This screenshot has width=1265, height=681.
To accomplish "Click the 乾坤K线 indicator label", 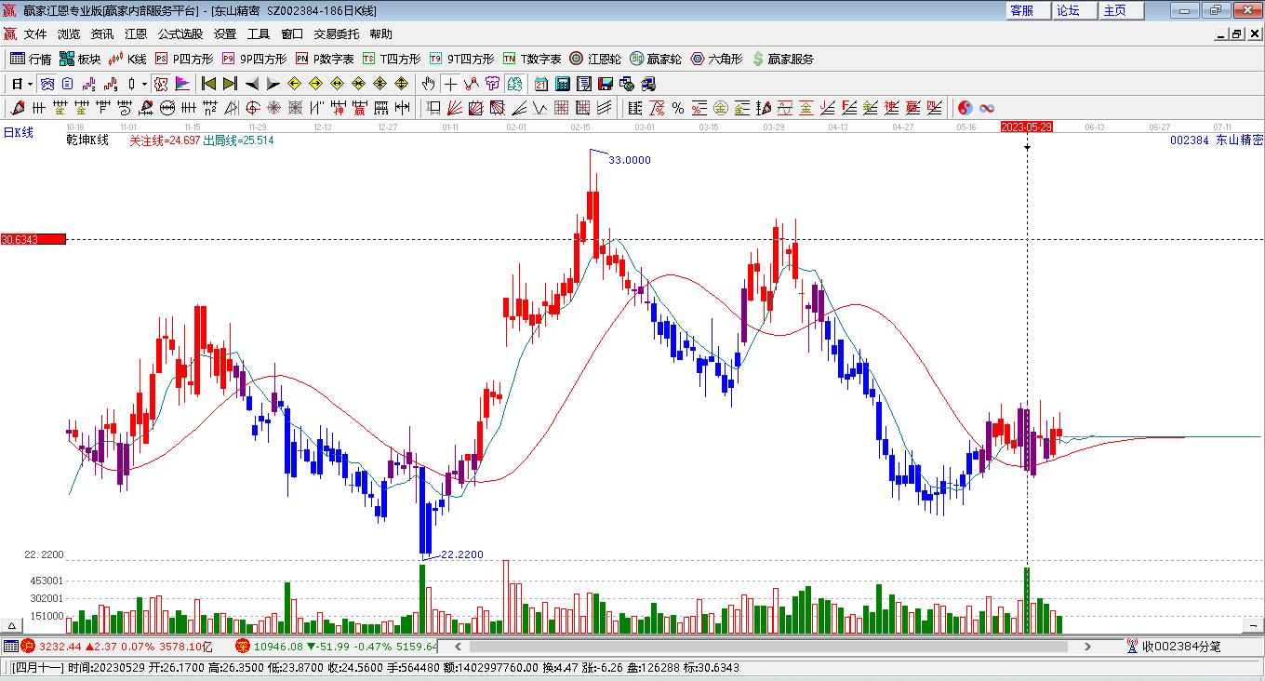I will tap(87, 140).
